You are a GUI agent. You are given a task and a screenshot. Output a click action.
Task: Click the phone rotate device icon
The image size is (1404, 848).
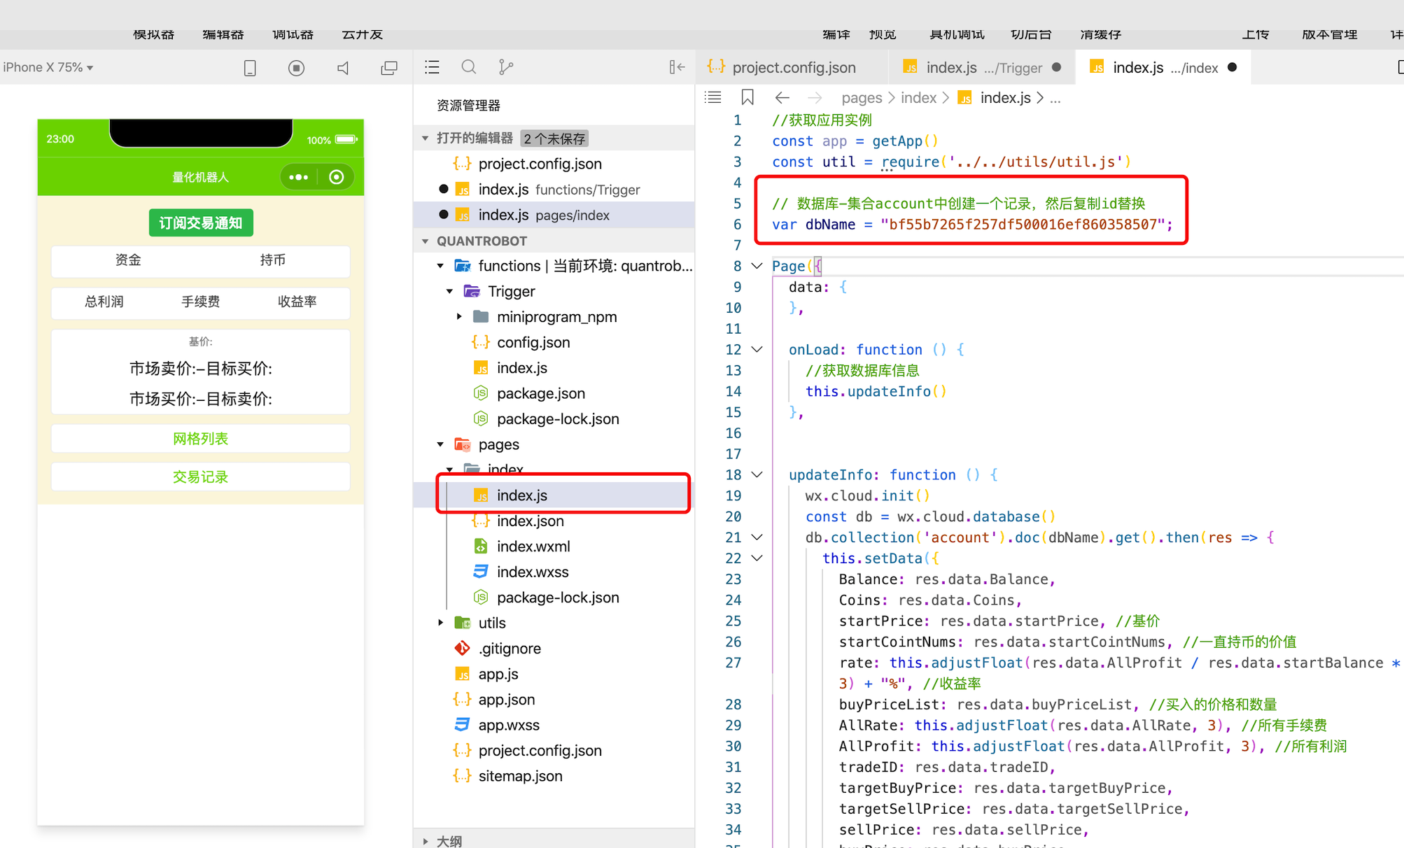click(x=250, y=68)
